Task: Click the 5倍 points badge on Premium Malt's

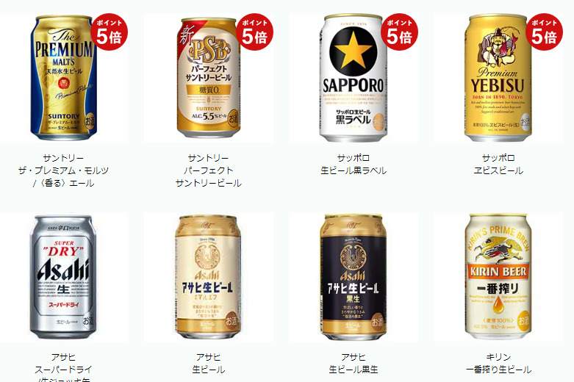Action: tap(109, 32)
